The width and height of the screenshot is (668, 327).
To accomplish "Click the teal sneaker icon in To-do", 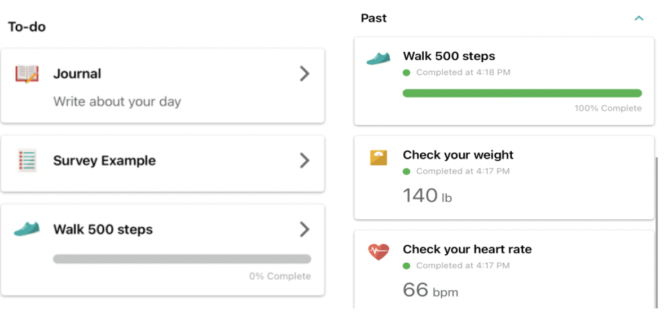I will click(27, 229).
